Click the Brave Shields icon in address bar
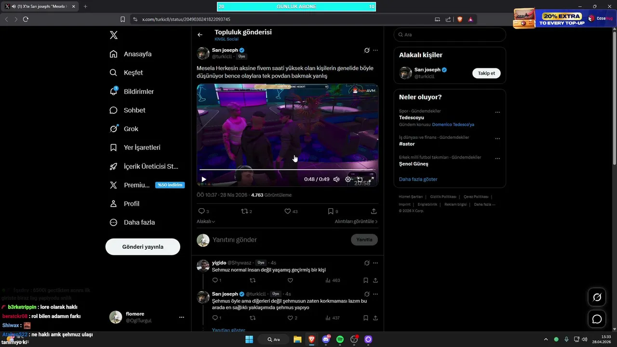This screenshot has height=347, width=617. coord(460,19)
